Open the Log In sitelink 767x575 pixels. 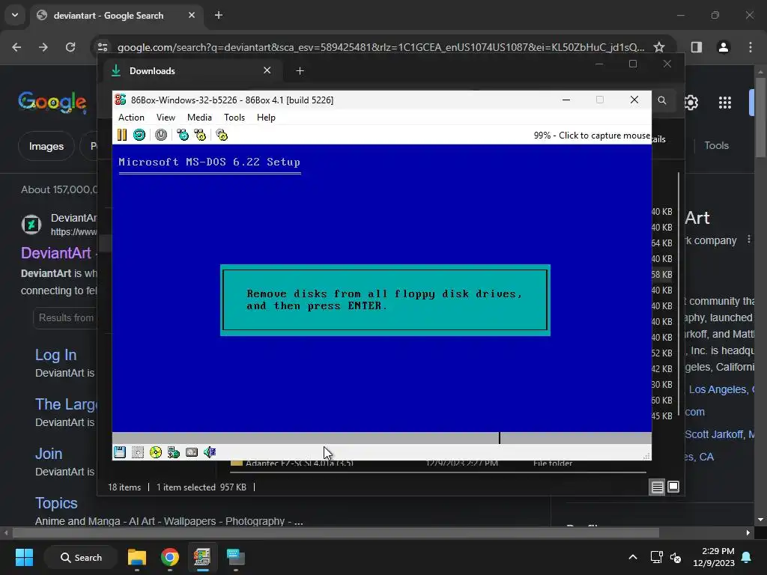coord(55,355)
